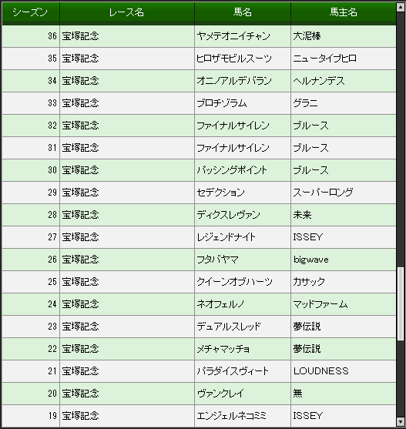This screenshot has width=406, height=429.
Task: Click the scrollbar down arrow
Action: (x=401, y=421)
